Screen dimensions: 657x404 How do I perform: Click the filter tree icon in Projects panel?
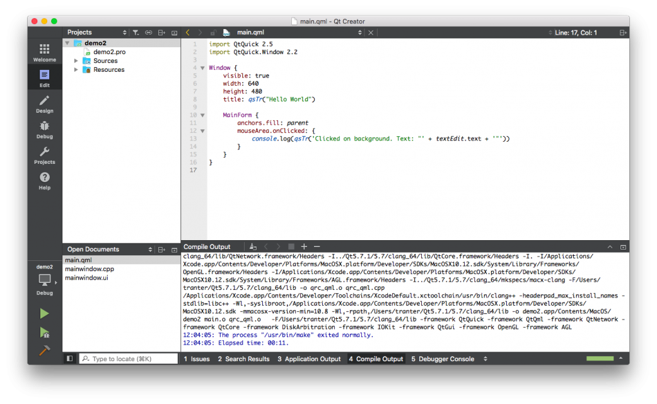point(136,32)
